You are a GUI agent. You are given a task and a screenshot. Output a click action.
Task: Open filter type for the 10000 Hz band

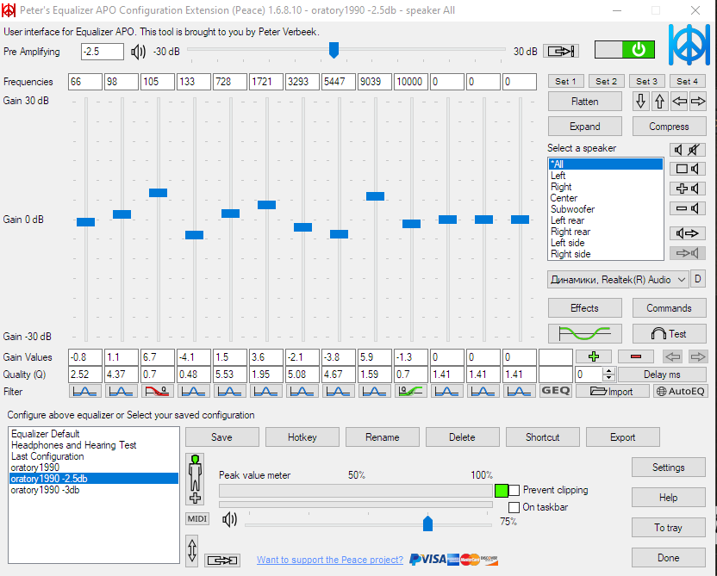coord(410,391)
